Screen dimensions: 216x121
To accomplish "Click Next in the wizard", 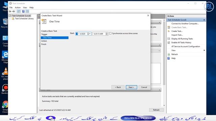I will [131, 87].
